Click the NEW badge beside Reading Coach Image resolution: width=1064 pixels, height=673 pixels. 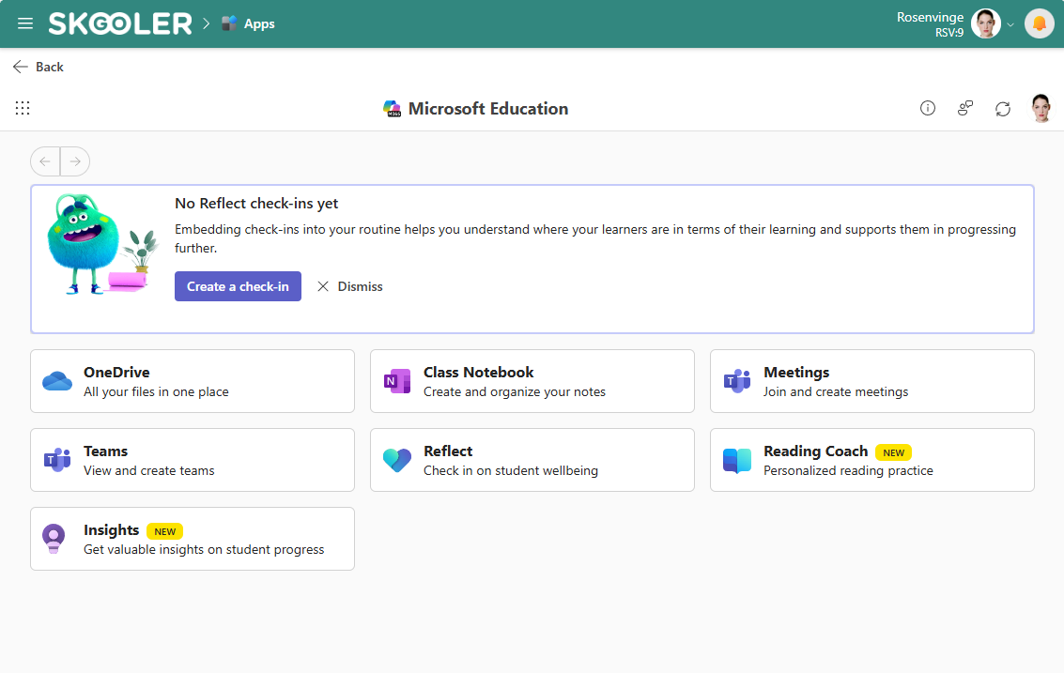(x=893, y=452)
